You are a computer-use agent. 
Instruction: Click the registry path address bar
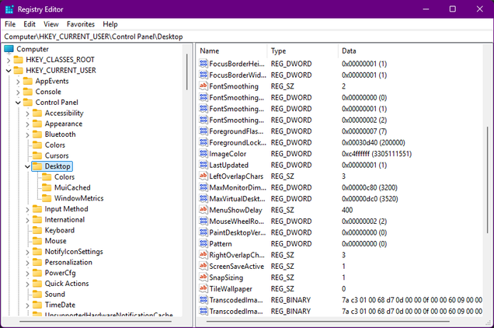pos(247,37)
